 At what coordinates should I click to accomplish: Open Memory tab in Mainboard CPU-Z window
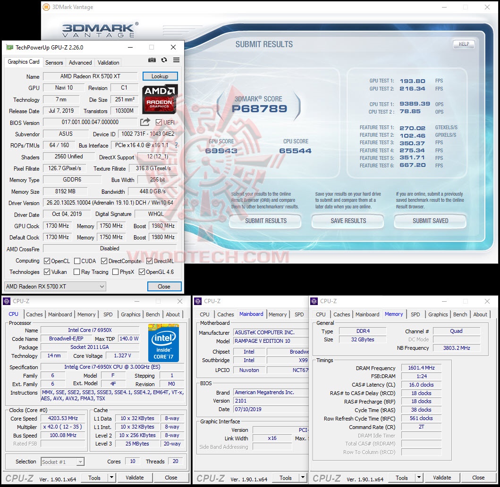[x=278, y=314]
